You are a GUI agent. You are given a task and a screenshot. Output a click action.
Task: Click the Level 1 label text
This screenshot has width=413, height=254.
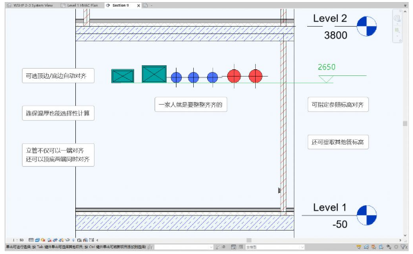[x=330, y=207]
